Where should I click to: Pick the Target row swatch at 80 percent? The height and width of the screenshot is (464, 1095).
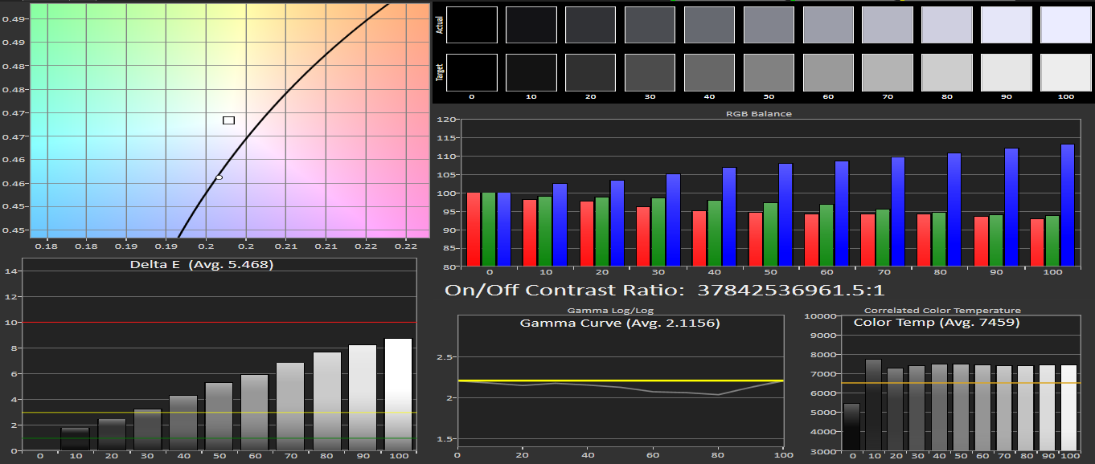(x=948, y=72)
